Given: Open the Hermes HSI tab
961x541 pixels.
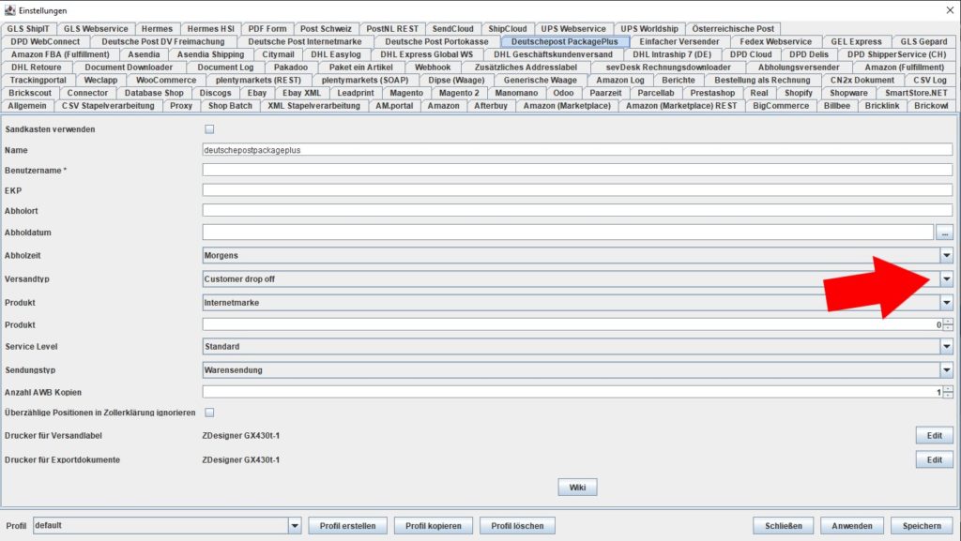Looking at the screenshot, I should pyautogui.click(x=211, y=29).
